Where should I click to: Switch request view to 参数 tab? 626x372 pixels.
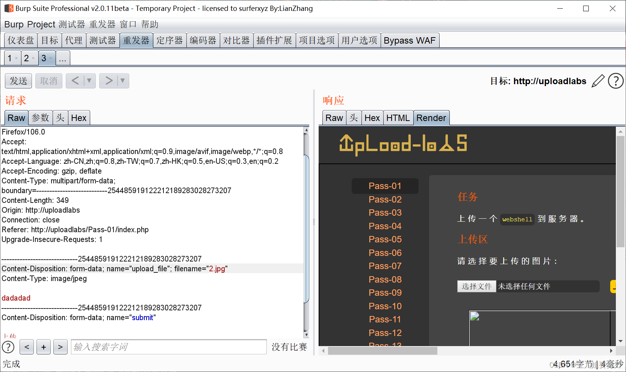41,118
